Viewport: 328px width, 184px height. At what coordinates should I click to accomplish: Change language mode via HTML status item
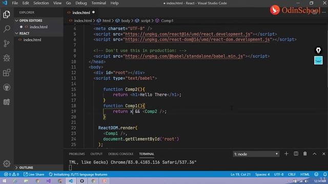tap(305, 174)
